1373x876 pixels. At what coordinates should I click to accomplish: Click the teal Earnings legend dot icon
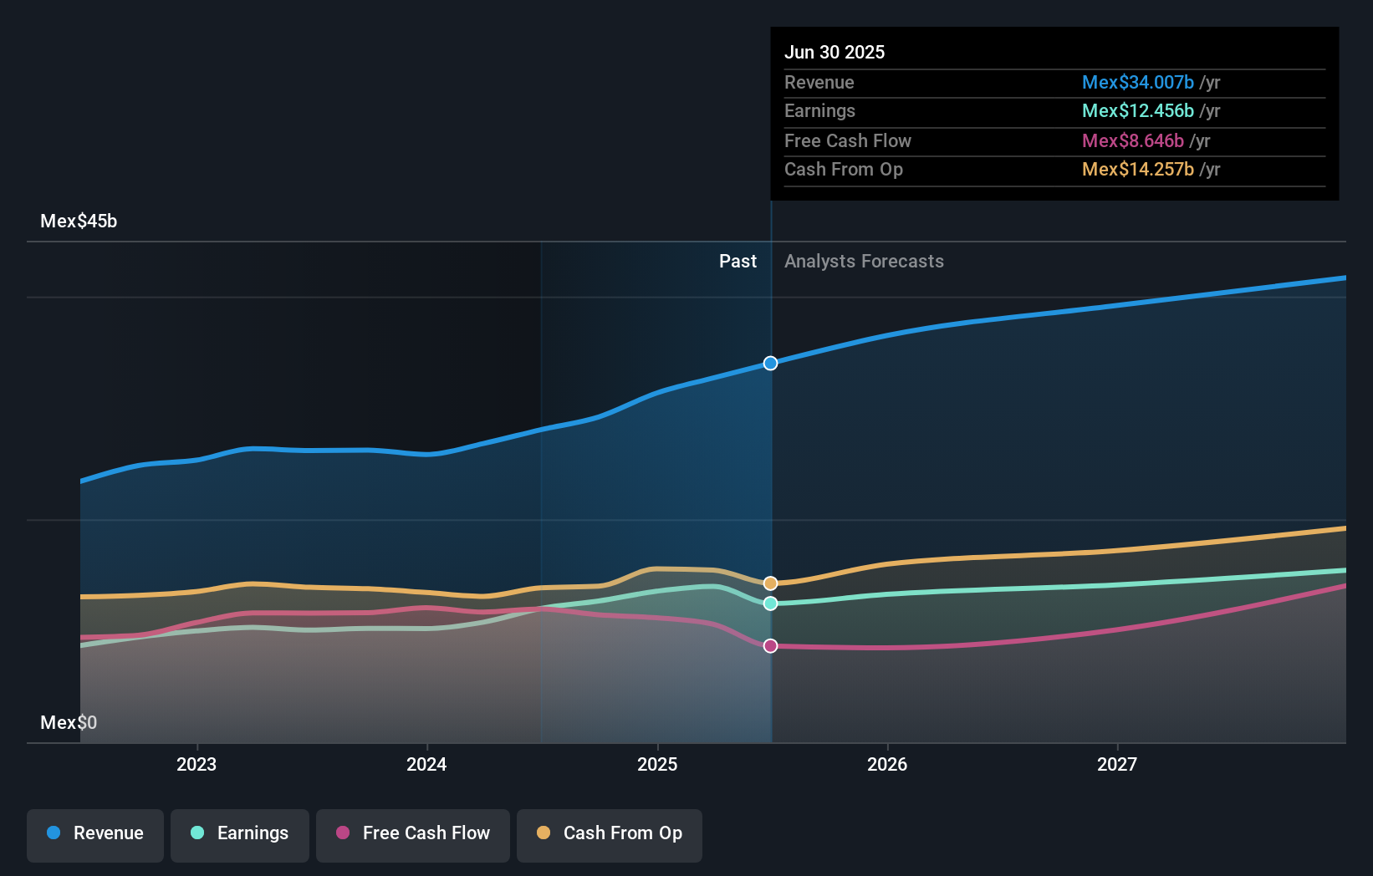coord(197,833)
